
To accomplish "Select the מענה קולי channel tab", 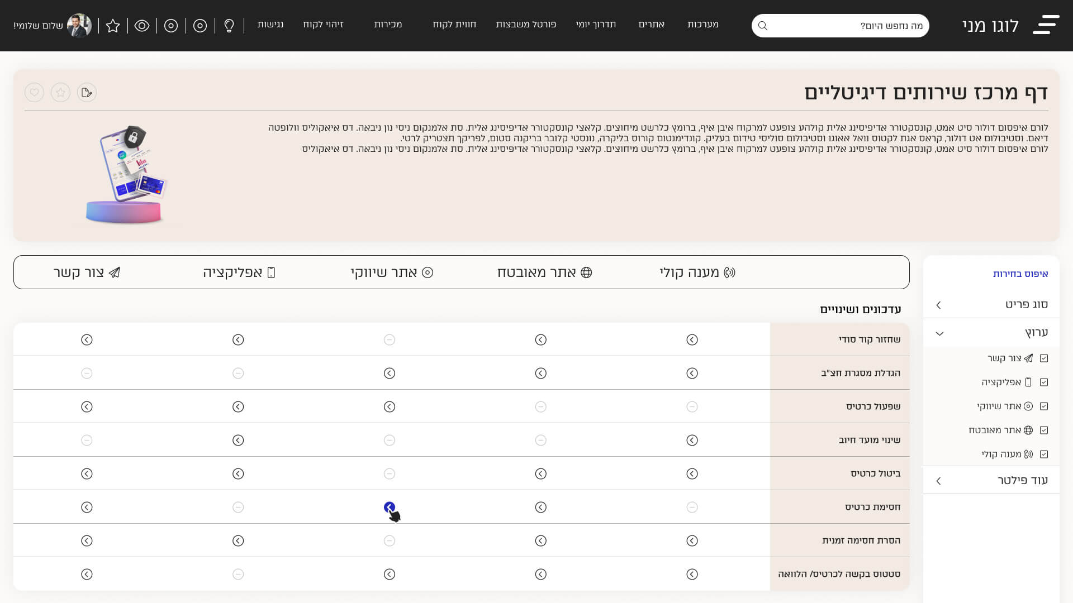I will point(697,272).
